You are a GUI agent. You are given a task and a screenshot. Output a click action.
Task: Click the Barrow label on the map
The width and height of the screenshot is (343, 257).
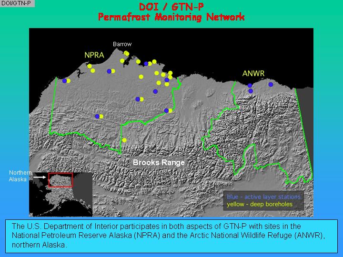click(x=122, y=44)
